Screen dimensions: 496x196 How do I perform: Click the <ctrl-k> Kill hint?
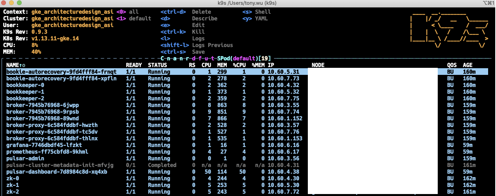tap(183, 32)
